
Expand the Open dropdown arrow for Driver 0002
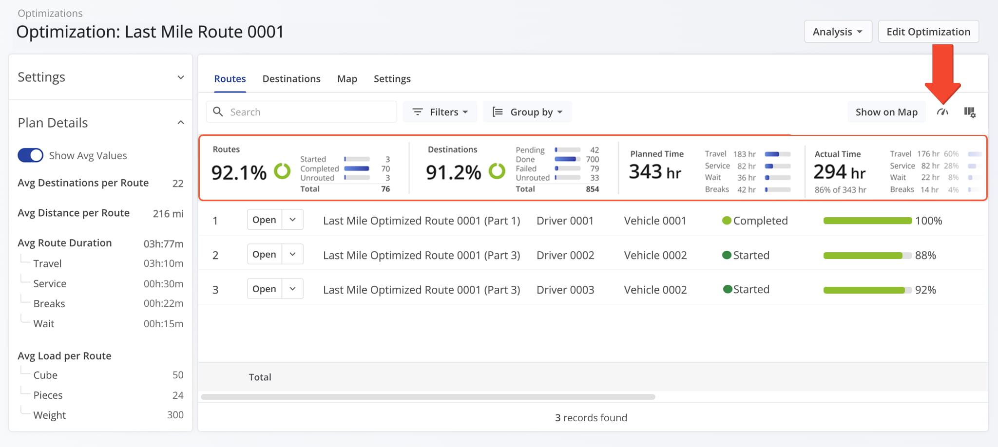click(x=292, y=254)
